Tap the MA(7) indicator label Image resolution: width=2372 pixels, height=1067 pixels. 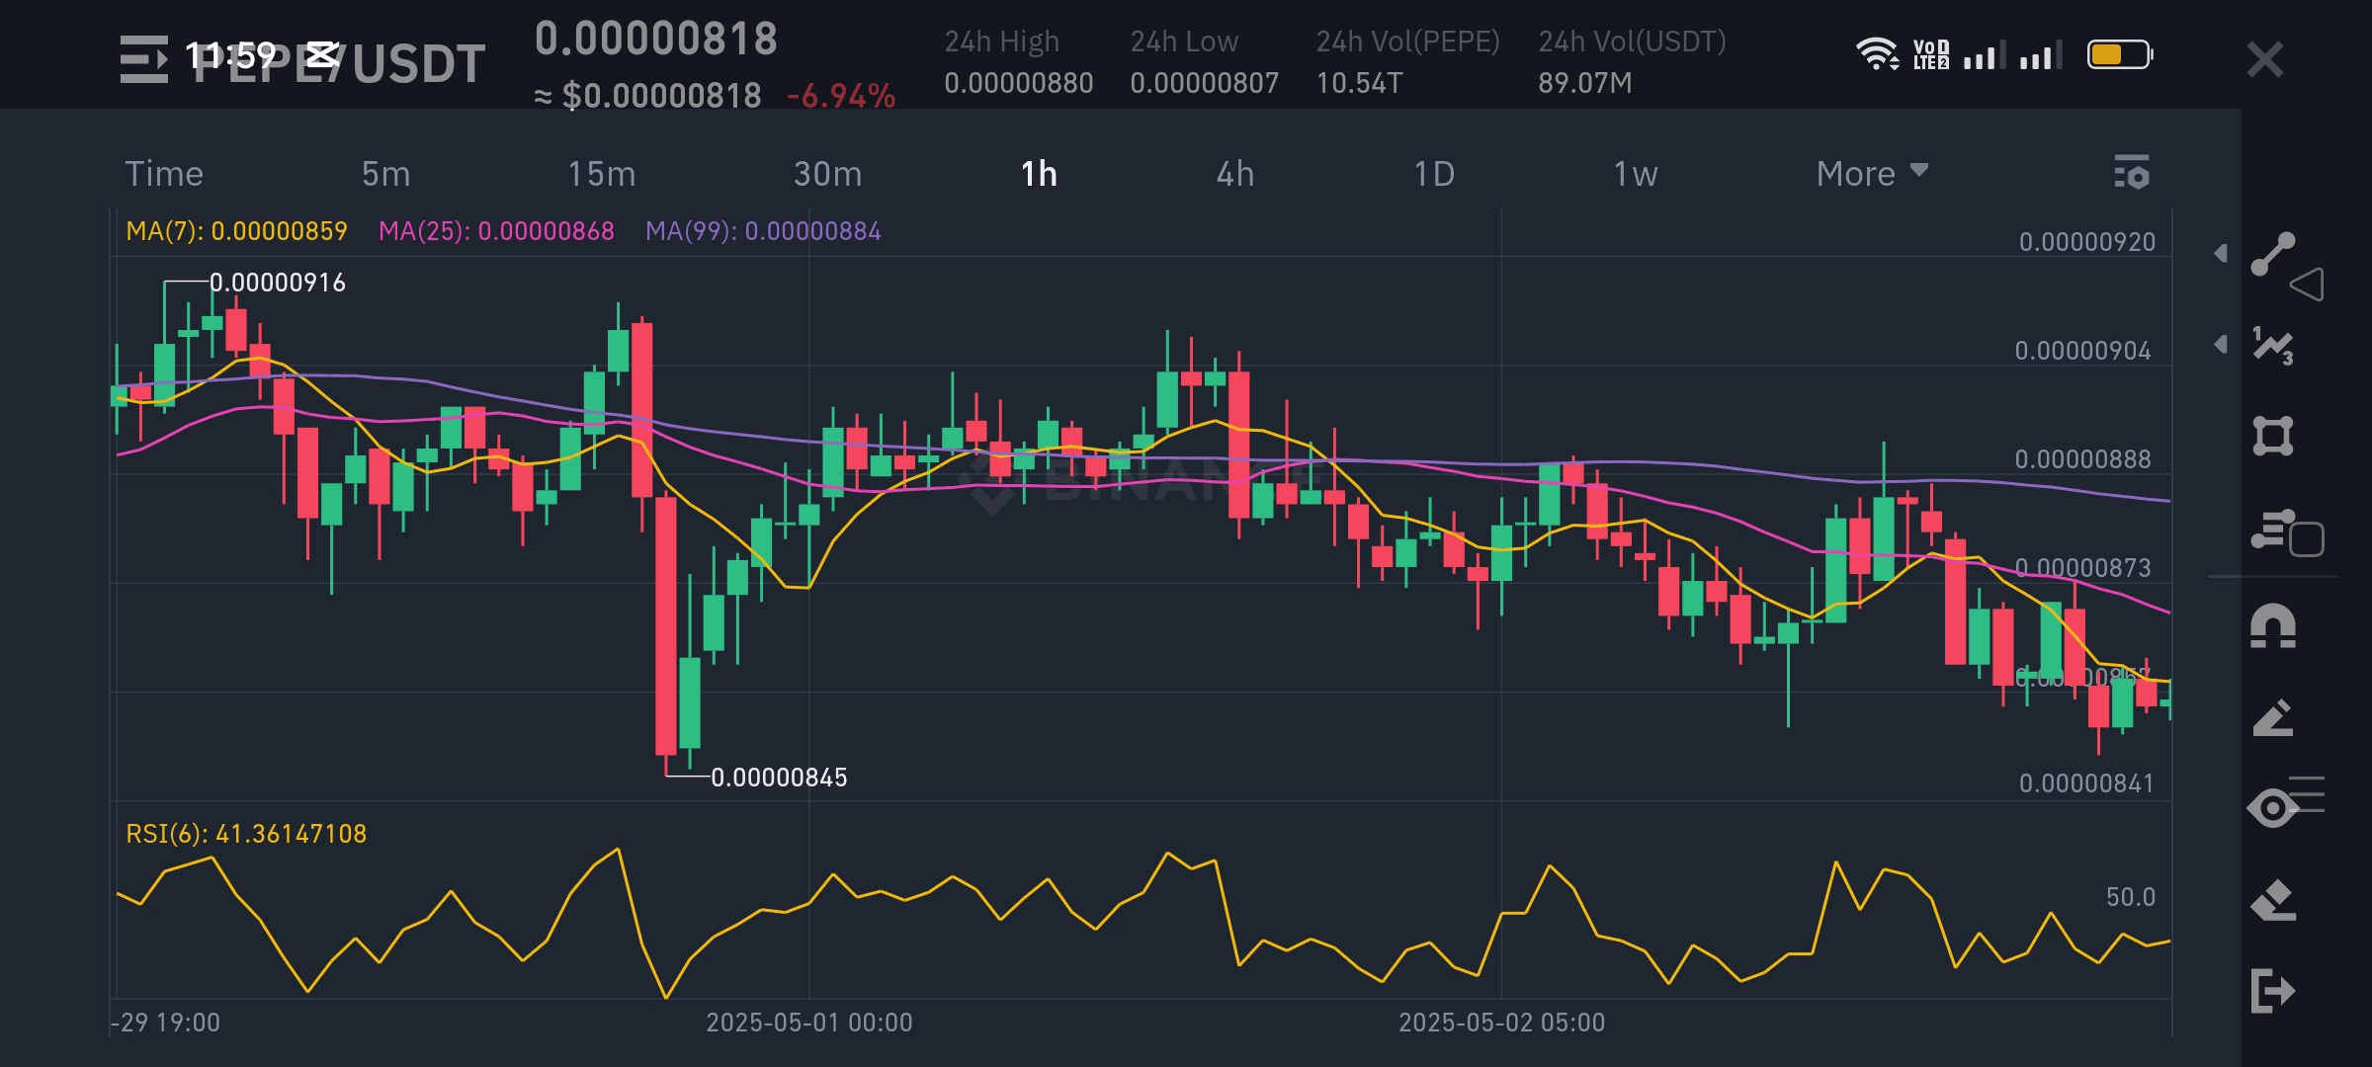point(236,231)
